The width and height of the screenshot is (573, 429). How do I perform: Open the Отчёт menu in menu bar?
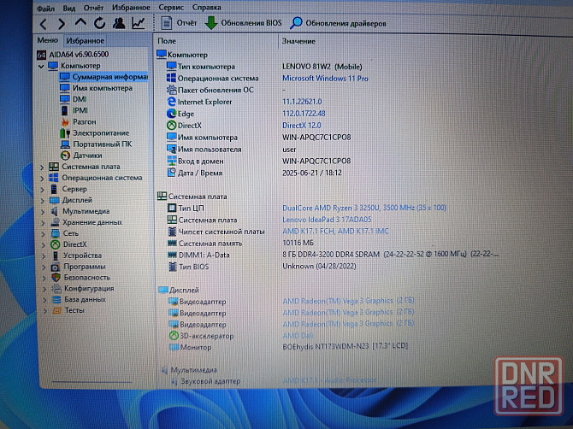pyautogui.click(x=93, y=8)
